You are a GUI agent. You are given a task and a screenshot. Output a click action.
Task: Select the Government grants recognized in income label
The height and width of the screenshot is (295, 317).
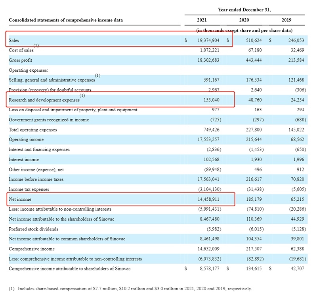(49, 120)
